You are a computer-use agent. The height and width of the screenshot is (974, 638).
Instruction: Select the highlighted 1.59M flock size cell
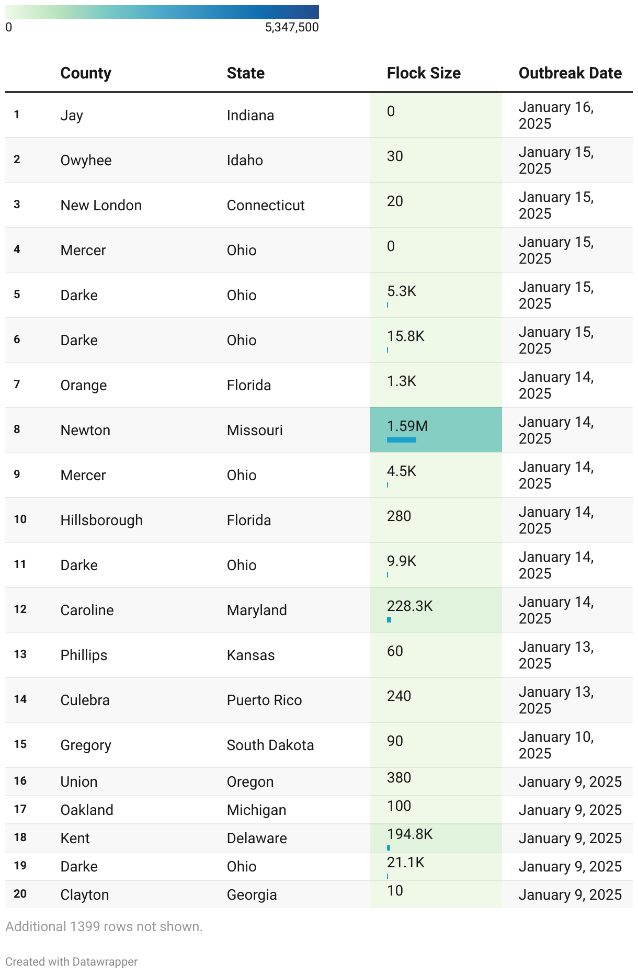click(436, 430)
